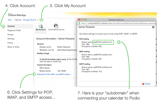
Task: Click the red X close icon
Action: pyautogui.click(x=143, y=84)
